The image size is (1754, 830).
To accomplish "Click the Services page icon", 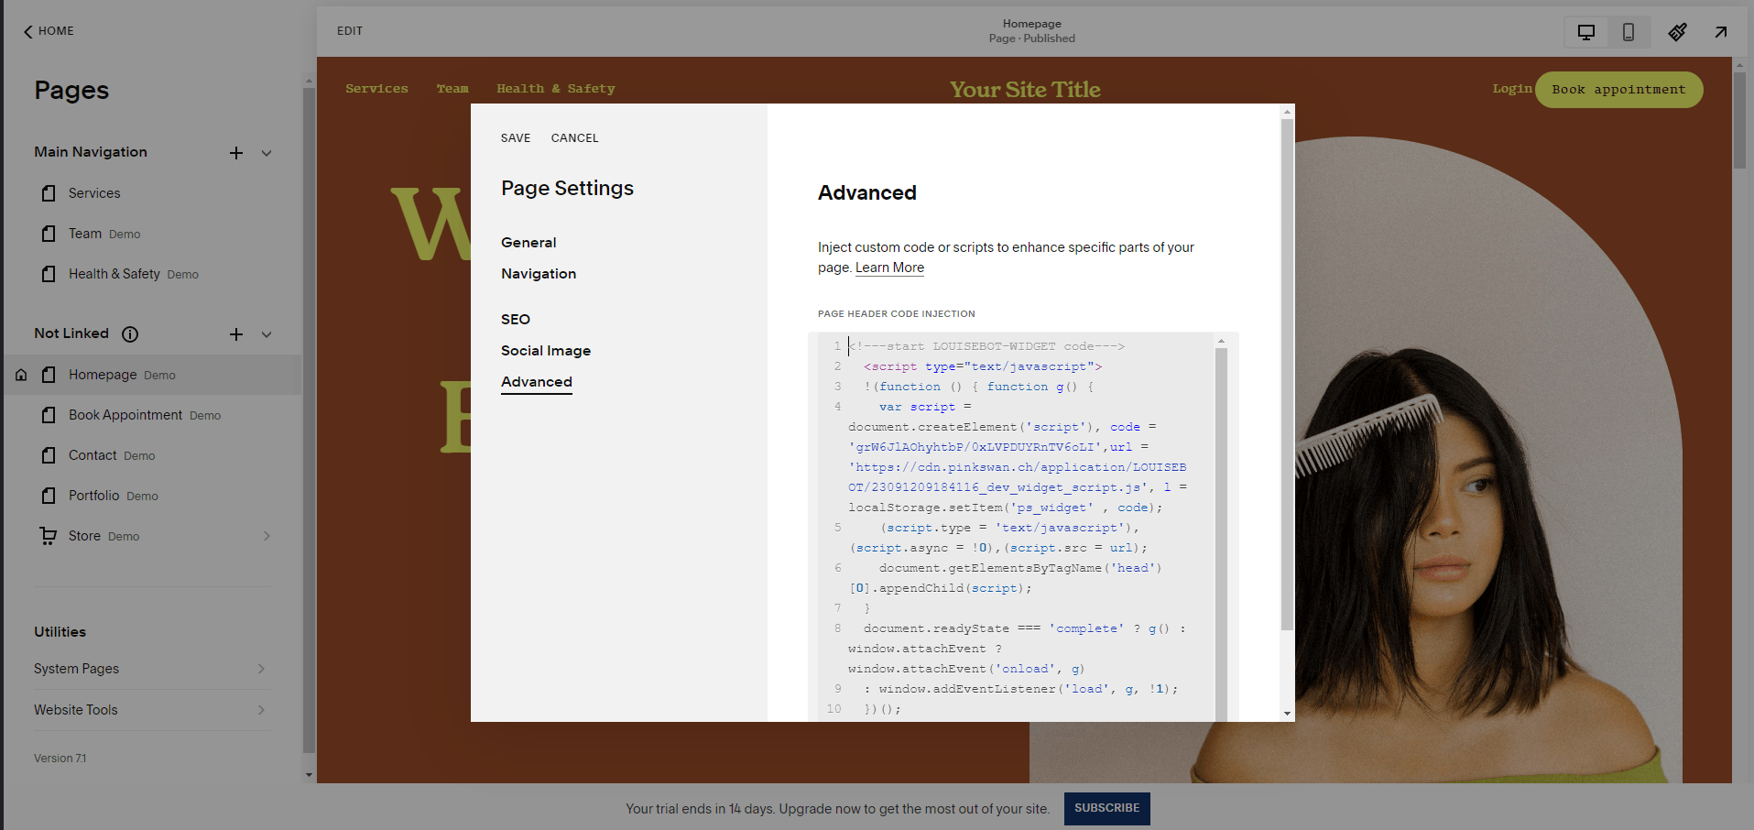I will (49, 193).
